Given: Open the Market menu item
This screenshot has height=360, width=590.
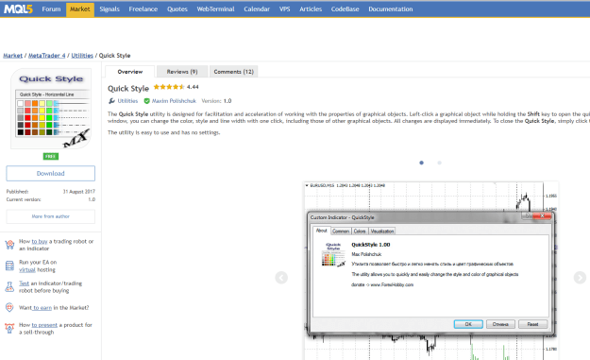Looking at the screenshot, I should click(80, 9).
